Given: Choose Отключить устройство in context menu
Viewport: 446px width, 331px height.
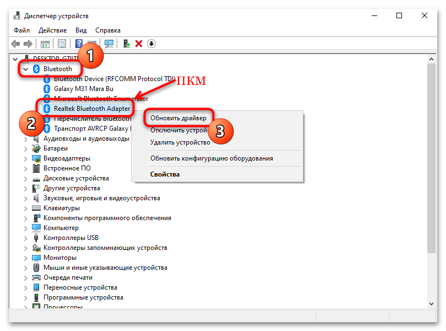Looking at the screenshot, I should tap(179, 130).
